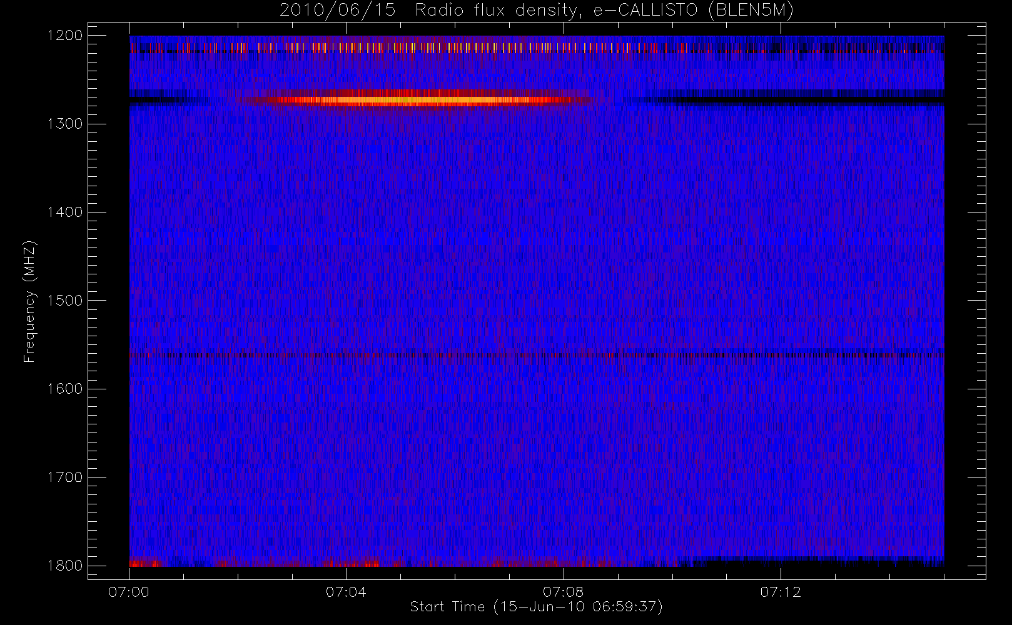Click the 07:08 time tick label

tap(563, 592)
